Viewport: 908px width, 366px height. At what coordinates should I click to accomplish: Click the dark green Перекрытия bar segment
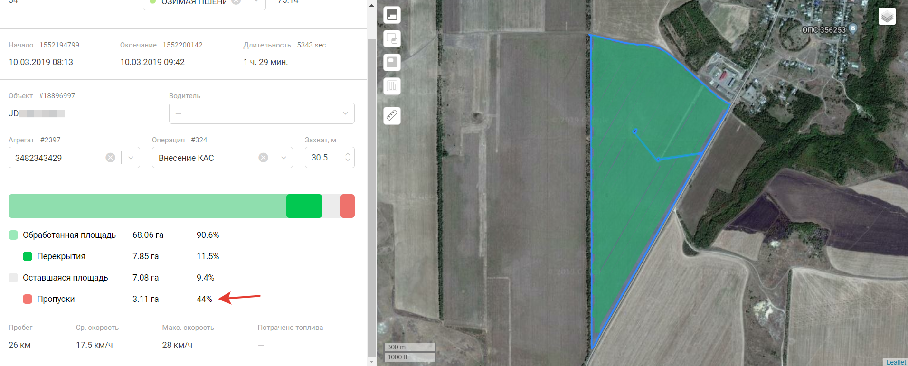[304, 206]
